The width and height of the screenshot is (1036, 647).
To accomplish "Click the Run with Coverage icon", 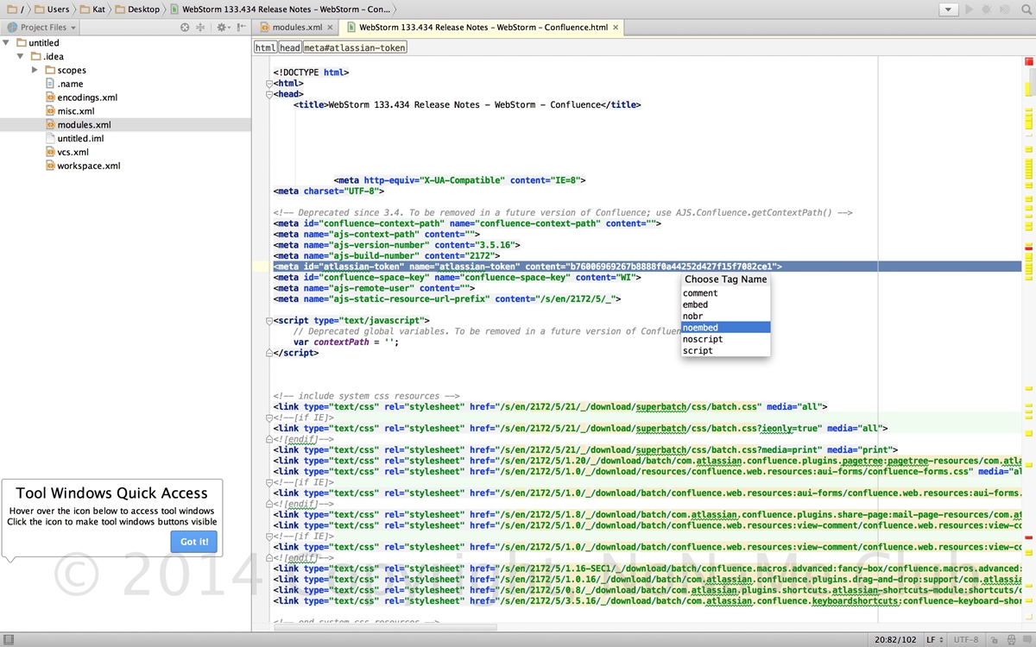I will click(x=1003, y=9).
